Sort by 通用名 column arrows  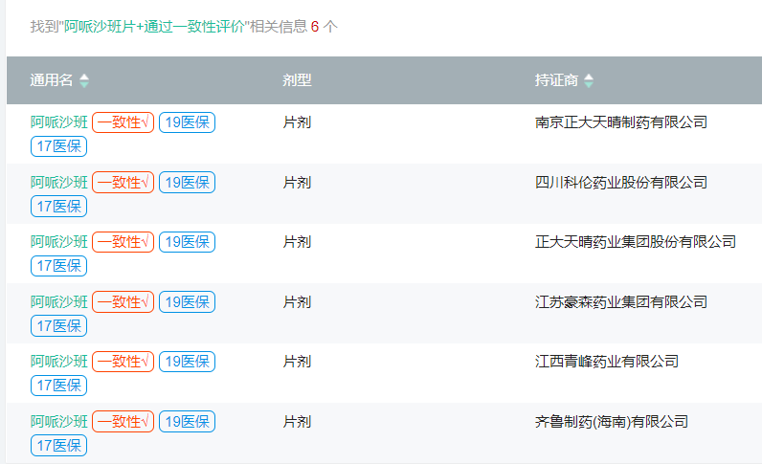(x=84, y=80)
